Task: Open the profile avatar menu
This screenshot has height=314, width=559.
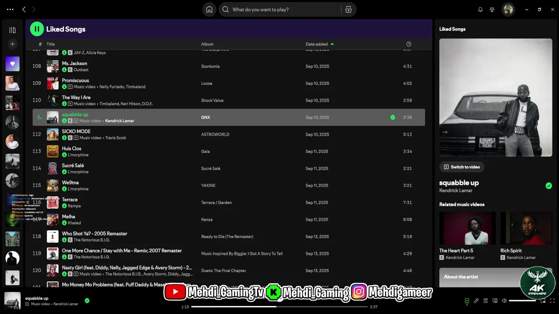Action: coord(508,9)
